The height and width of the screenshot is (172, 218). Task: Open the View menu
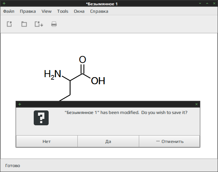coord(47,11)
